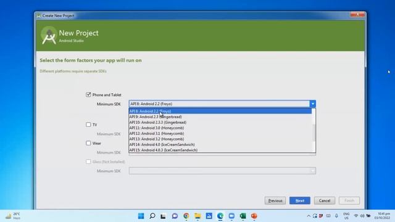
Task: Open Zoom from the taskbar
Action: coord(231,216)
